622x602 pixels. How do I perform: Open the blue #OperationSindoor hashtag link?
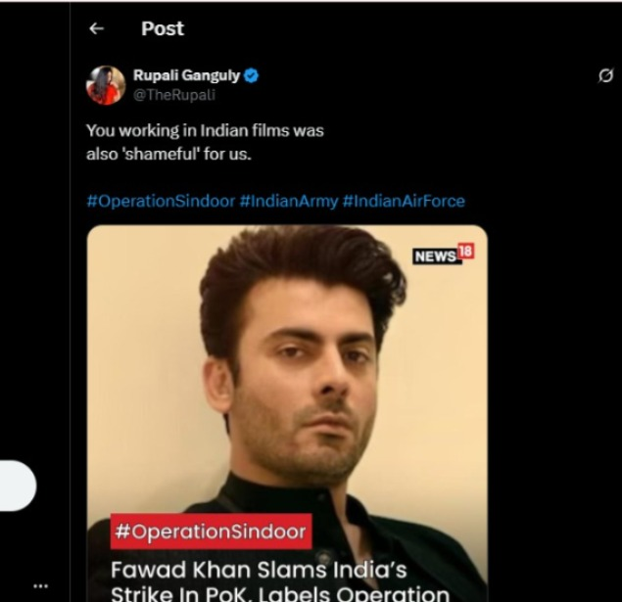click(160, 201)
